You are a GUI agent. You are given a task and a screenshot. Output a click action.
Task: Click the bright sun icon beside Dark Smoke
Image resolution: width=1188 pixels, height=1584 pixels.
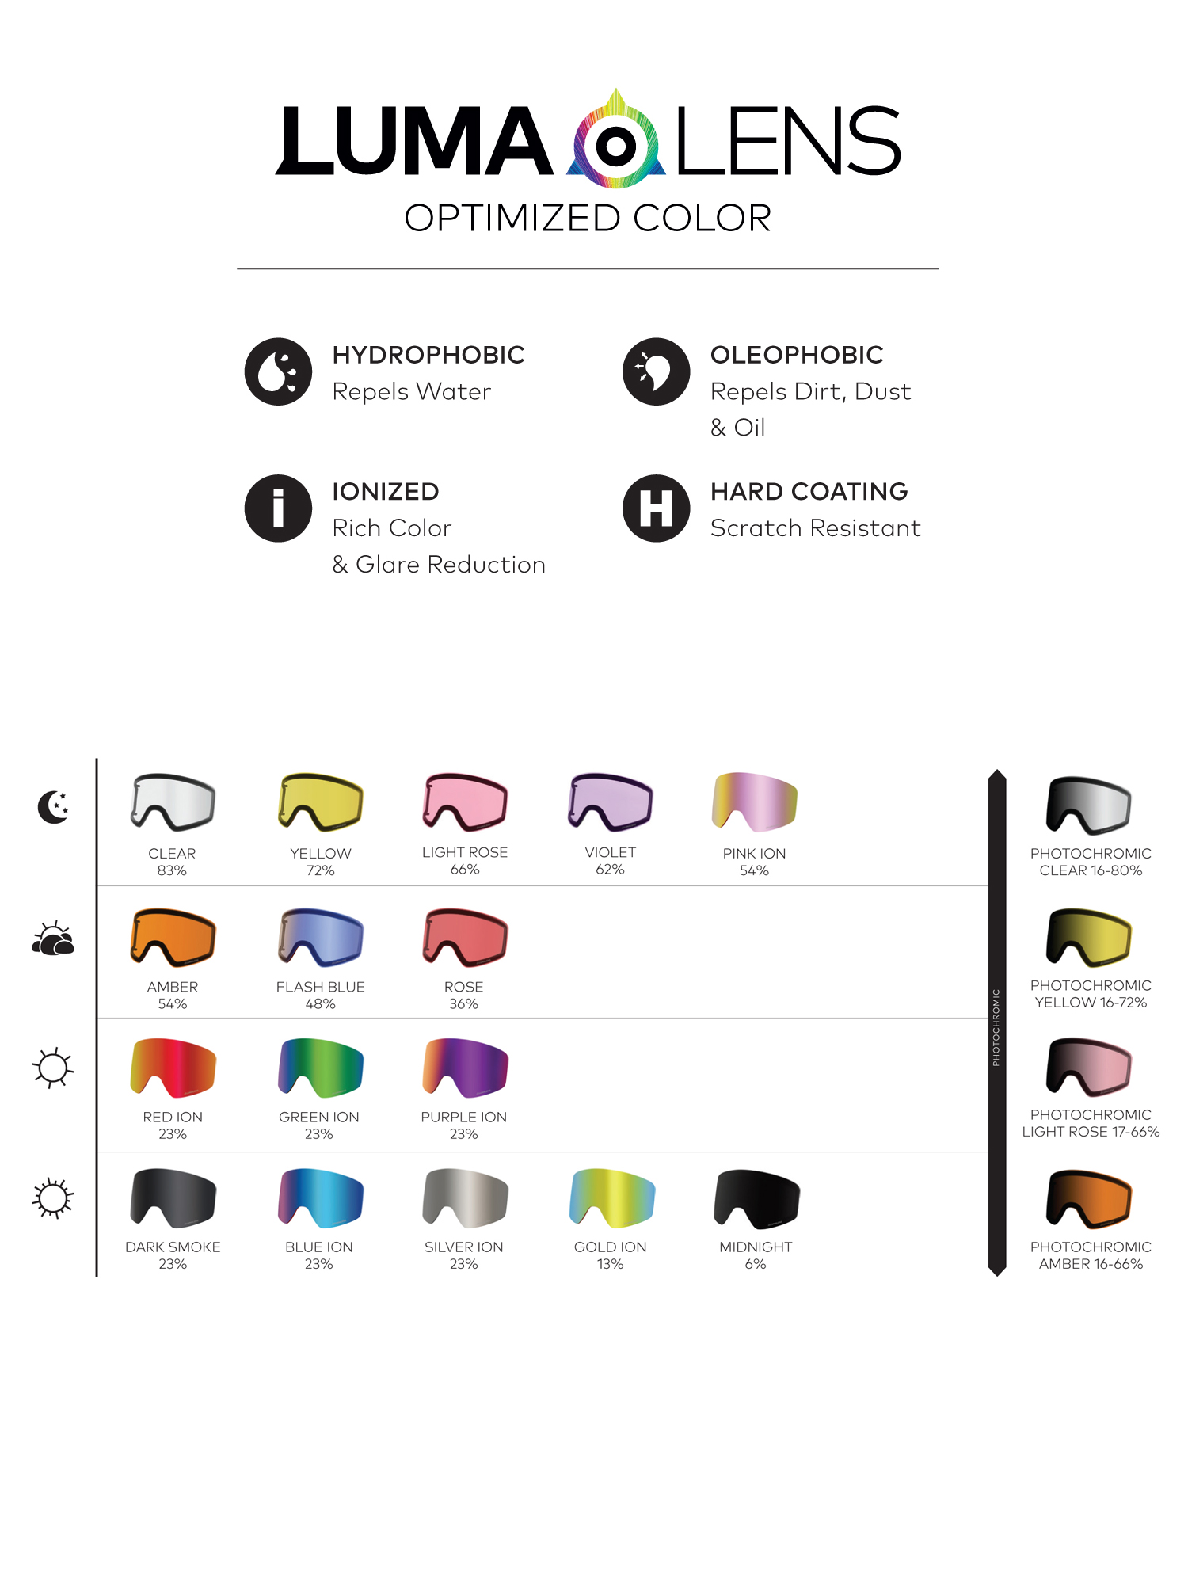pyautogui.click(x=53, y=1198)
